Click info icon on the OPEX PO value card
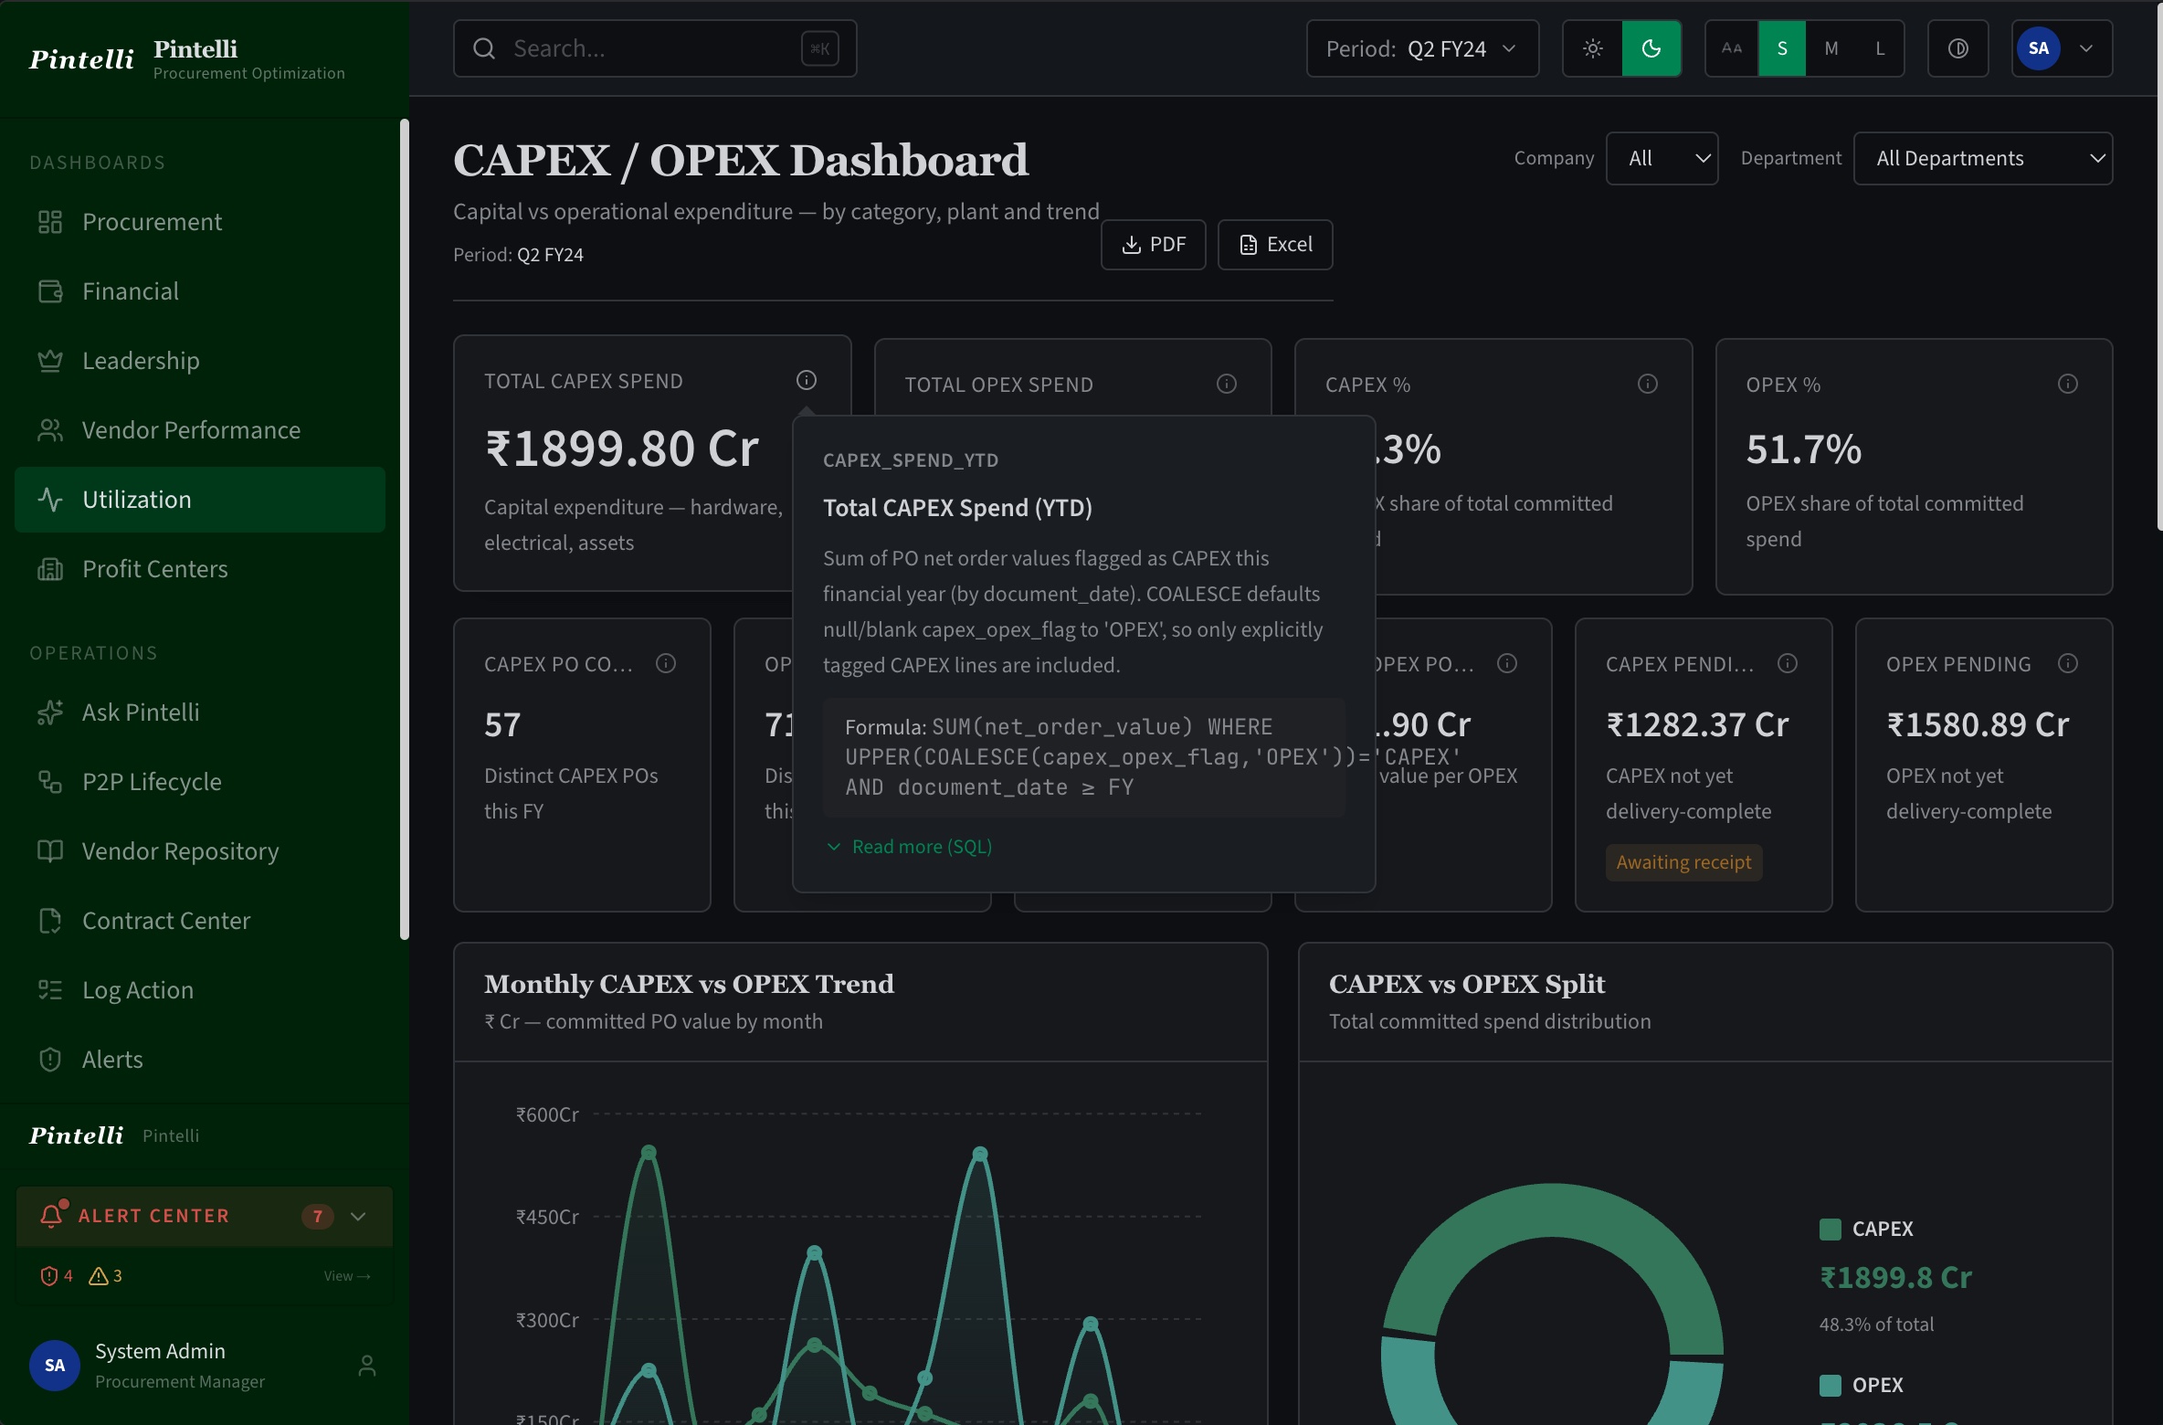 click(1507, 663)
